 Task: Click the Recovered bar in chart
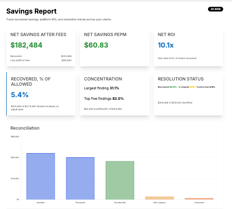[80, 178]
